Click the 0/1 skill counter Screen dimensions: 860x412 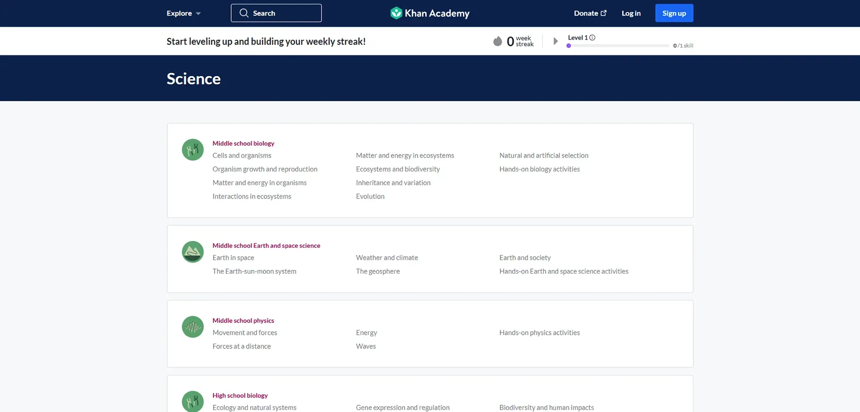click(683, 45)
